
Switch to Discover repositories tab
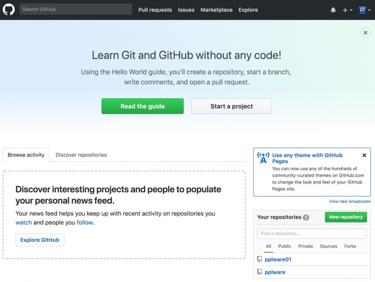[81, 155]
